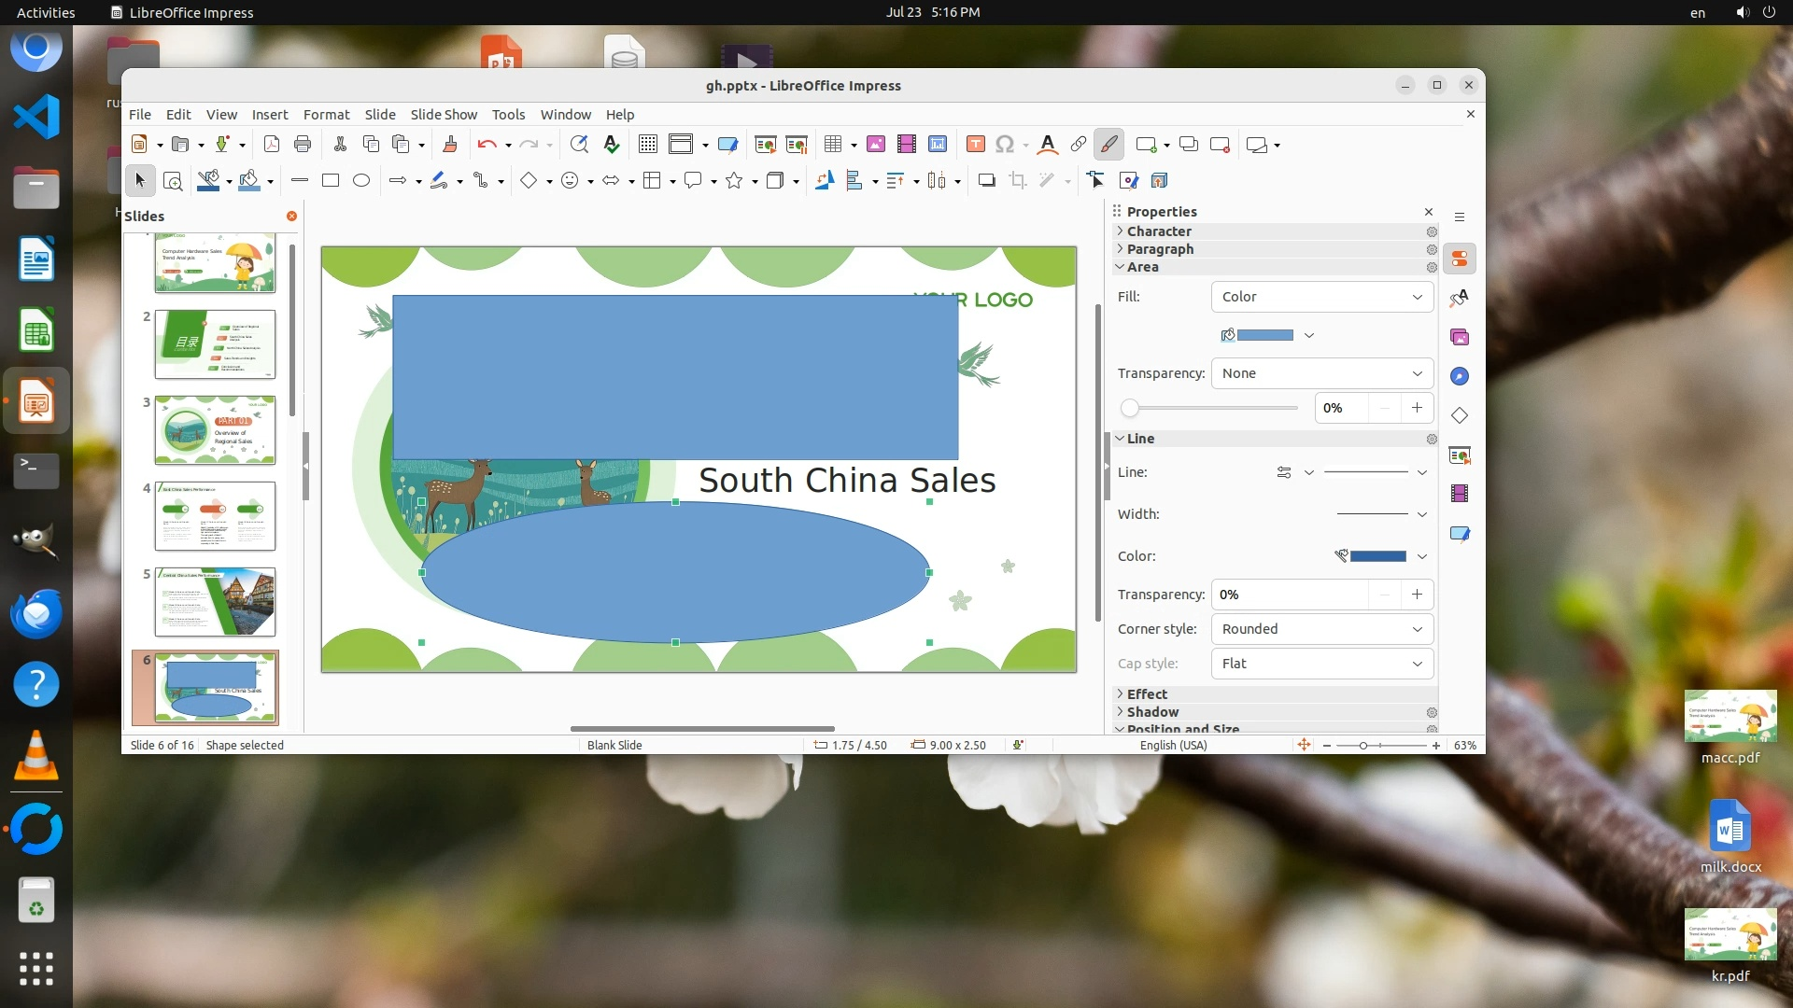Select the Rectangle shape tool

coord(331,180)
